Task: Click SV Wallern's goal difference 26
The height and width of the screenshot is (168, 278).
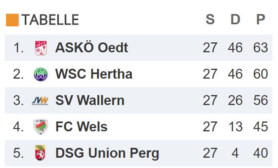Action: 235,100
